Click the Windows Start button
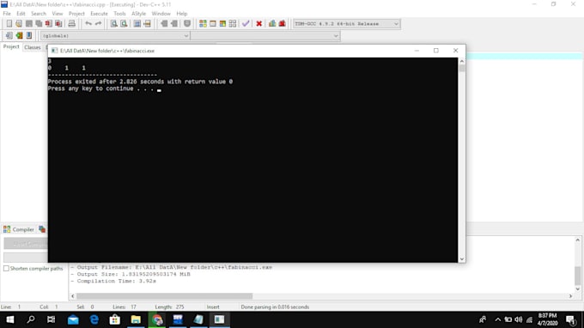This screenshot has height=328, width=584. point(10,319)
